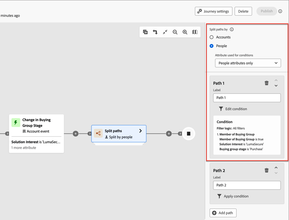Open Journey settings

click(x=213, y=11)
